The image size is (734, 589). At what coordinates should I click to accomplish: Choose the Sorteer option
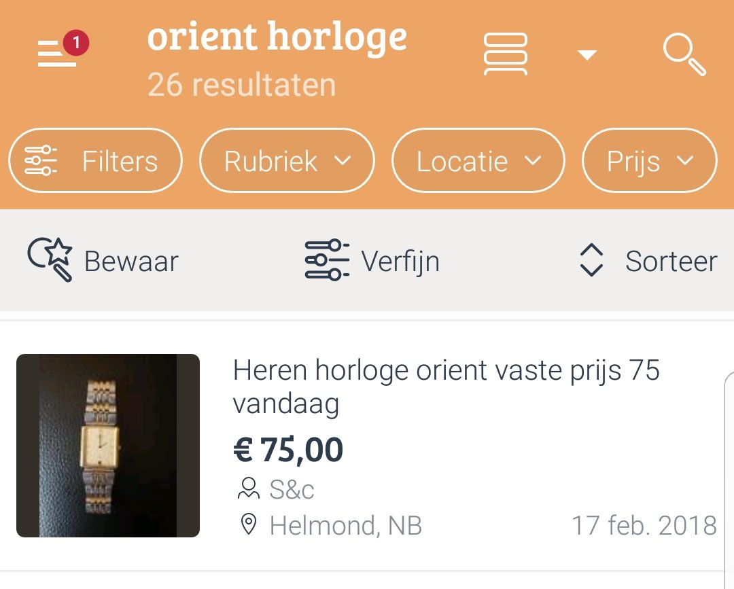pyautogui.click(x=671, y=261)
